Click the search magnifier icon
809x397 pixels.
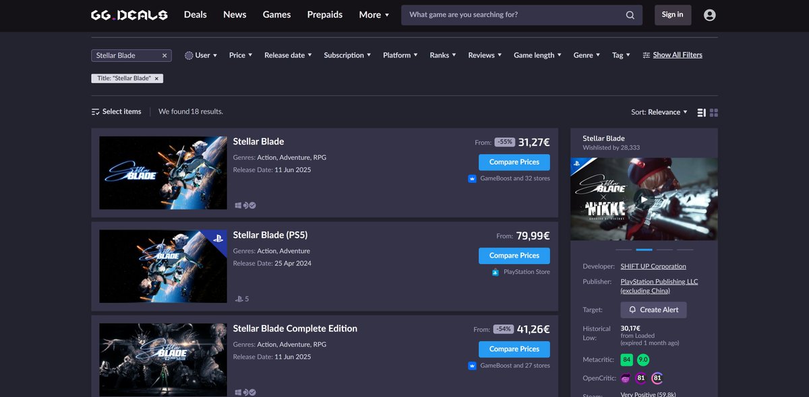pyautogui.click(x=630, y=15)
